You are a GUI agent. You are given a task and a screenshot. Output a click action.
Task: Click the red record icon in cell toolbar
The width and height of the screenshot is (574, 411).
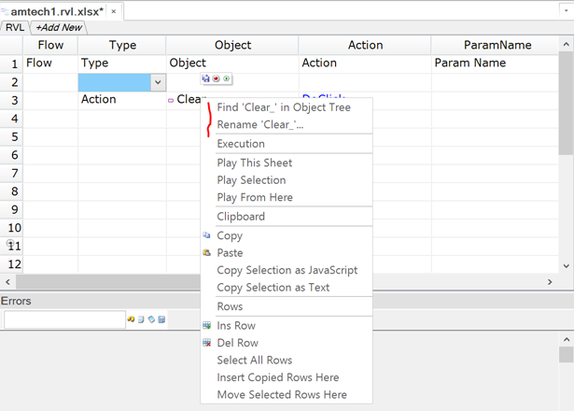tap(216, 79)
